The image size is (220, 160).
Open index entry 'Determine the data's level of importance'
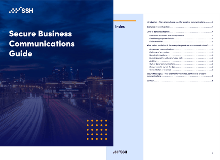tap(181, 36)
